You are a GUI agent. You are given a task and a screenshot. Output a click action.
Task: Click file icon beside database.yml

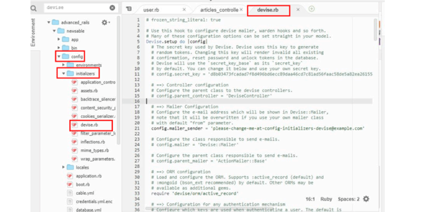(x=70, y=210)
